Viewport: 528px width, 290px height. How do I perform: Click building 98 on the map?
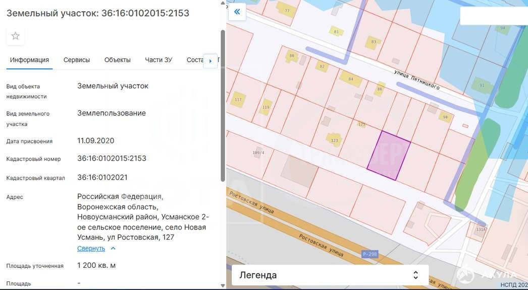pos(444,117)
